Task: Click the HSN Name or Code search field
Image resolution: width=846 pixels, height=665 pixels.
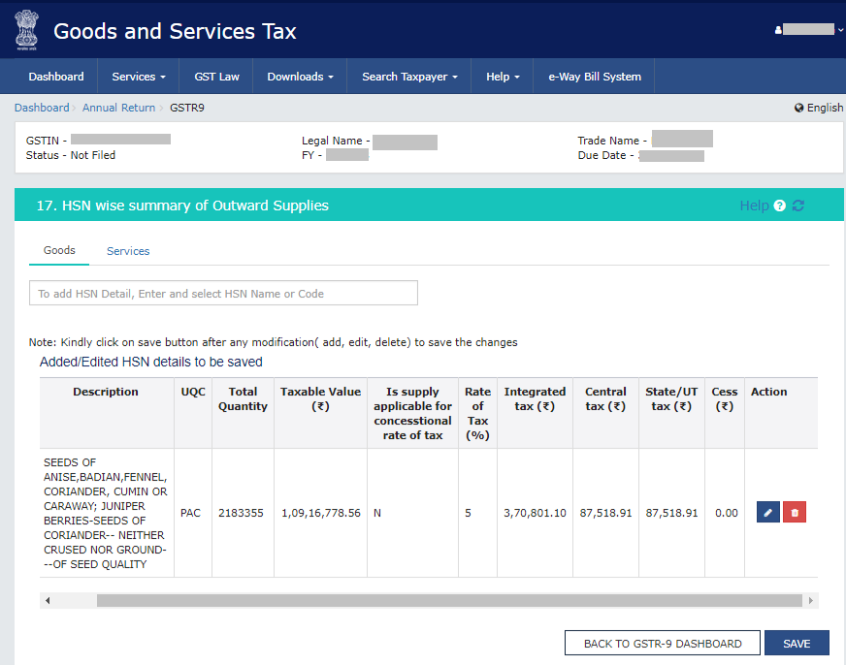Action: click(223, 293)
